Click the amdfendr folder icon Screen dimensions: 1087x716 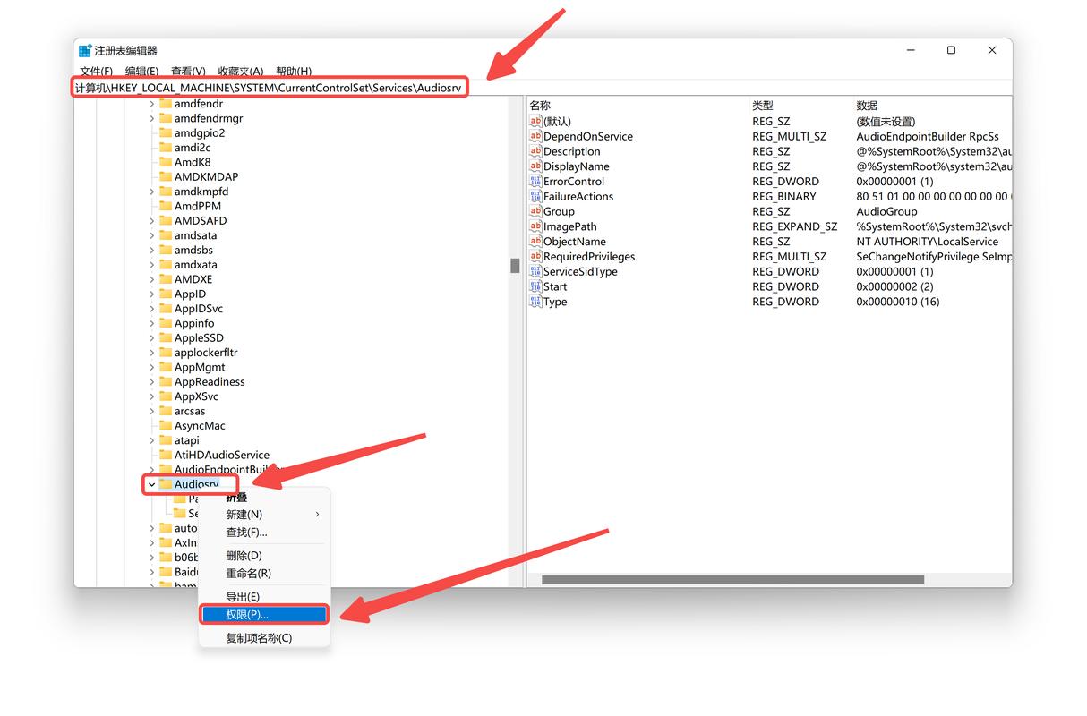point(166,104)
